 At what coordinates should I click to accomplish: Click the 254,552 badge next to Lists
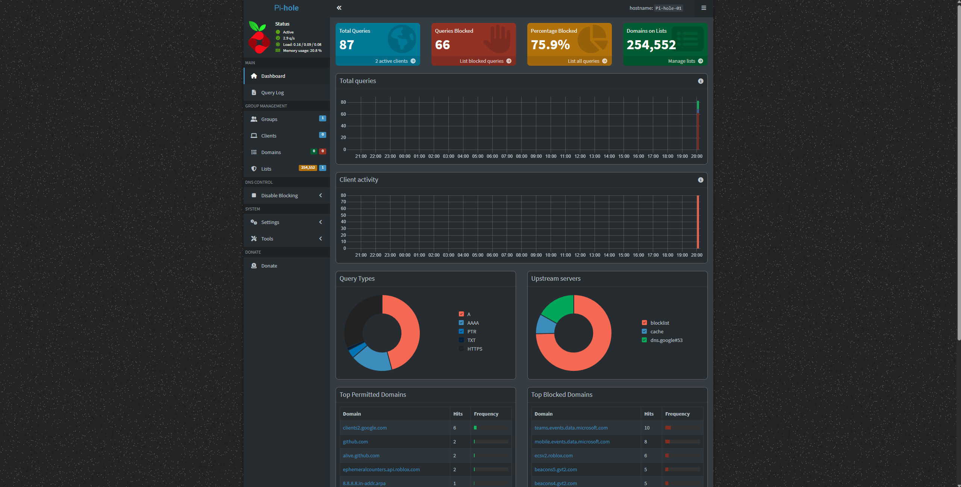point(308,168)
